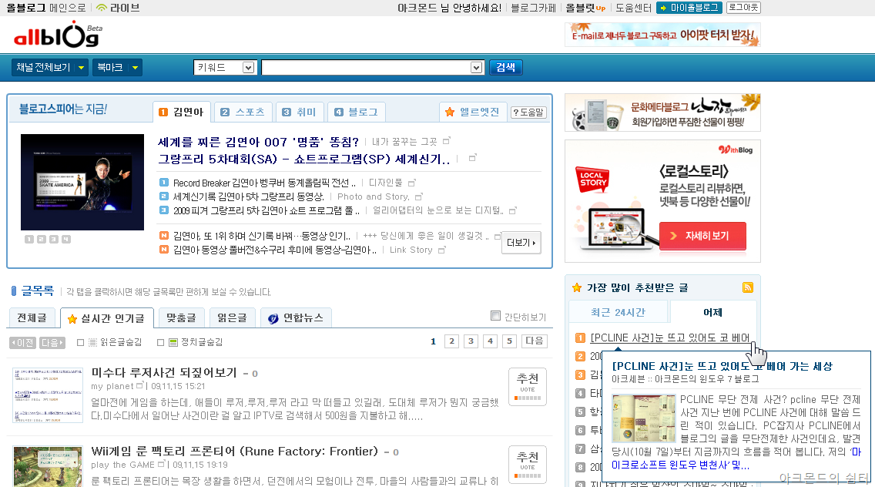Click the keyword search input field
This screenshot has width=875, height=487.
point(366,68)
